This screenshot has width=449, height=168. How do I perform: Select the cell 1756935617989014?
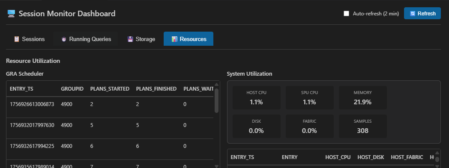(32, 166)
